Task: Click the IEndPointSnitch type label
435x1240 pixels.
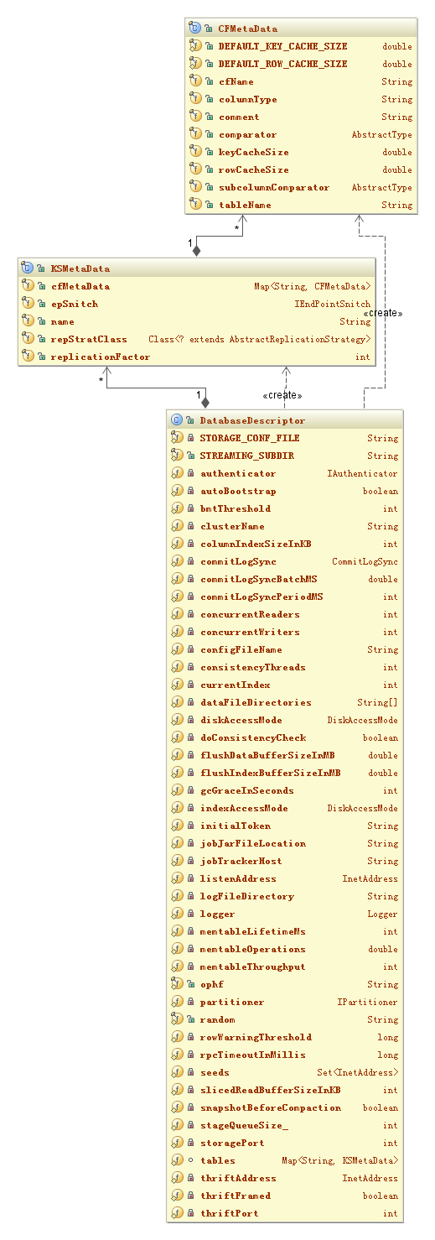Action: point(332,304)
